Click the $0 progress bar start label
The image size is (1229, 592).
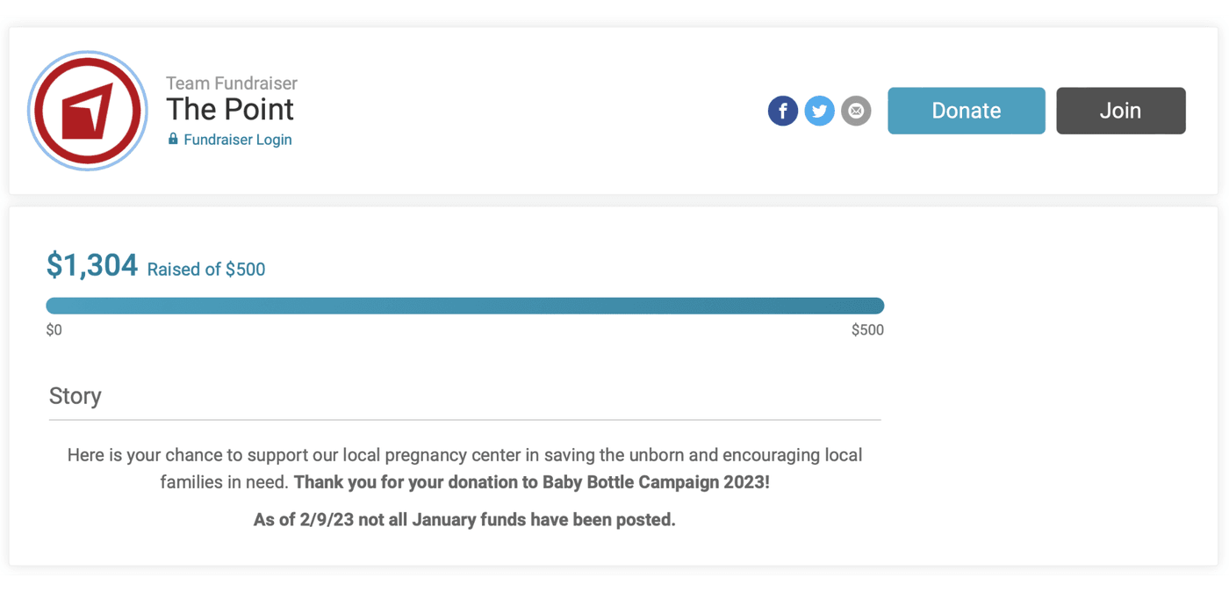[x=54, y=330]
